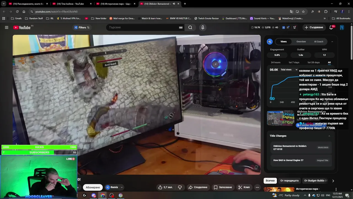353x199 pixels.
Task: Open the Random Stuff bookmark folder
Action: click(34, 19)
